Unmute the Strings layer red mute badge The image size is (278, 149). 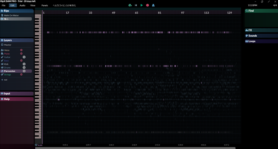tap(21, 74)
